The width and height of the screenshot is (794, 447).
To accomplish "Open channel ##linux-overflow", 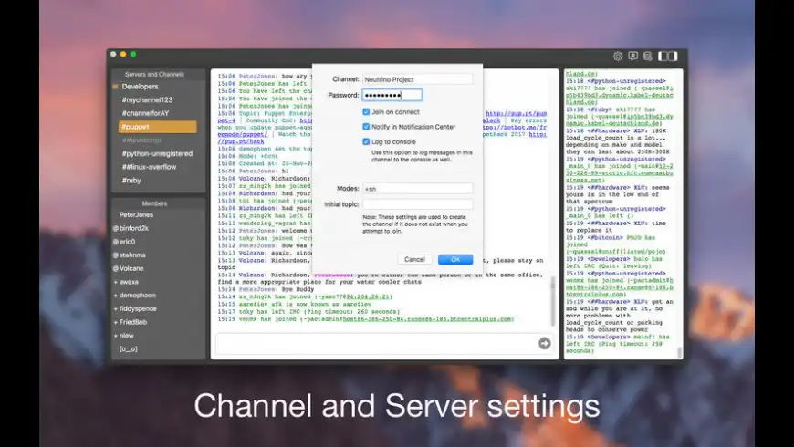I will [149, 167].
